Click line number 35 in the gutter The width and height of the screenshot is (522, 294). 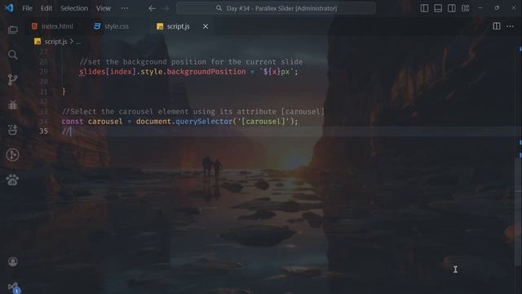click(43, 131)
